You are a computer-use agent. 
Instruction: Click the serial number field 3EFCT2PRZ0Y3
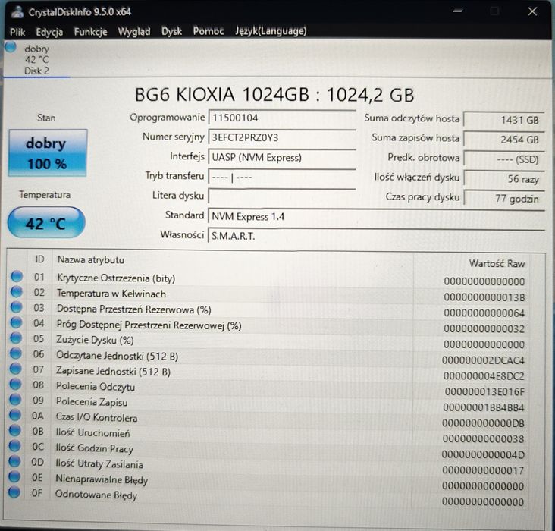(x=282, y=137)
